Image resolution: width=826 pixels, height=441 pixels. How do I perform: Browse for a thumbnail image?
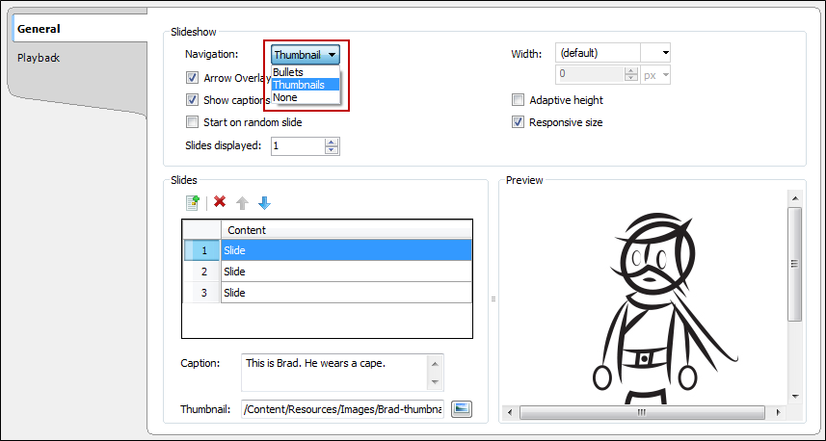[462, 409]
